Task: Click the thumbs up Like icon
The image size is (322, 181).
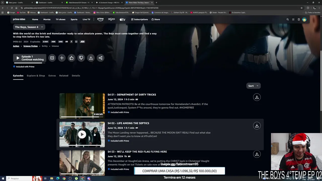Action: 71,58
